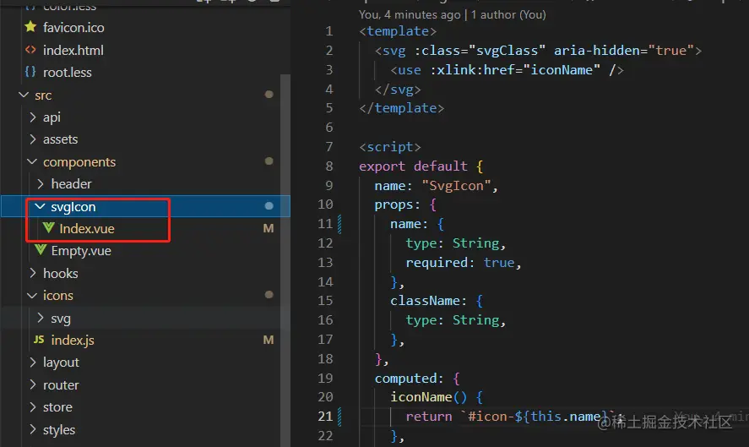Click the git change marker on line 21
This screenshot has height=447, width=749.
[x=339, y=417]
